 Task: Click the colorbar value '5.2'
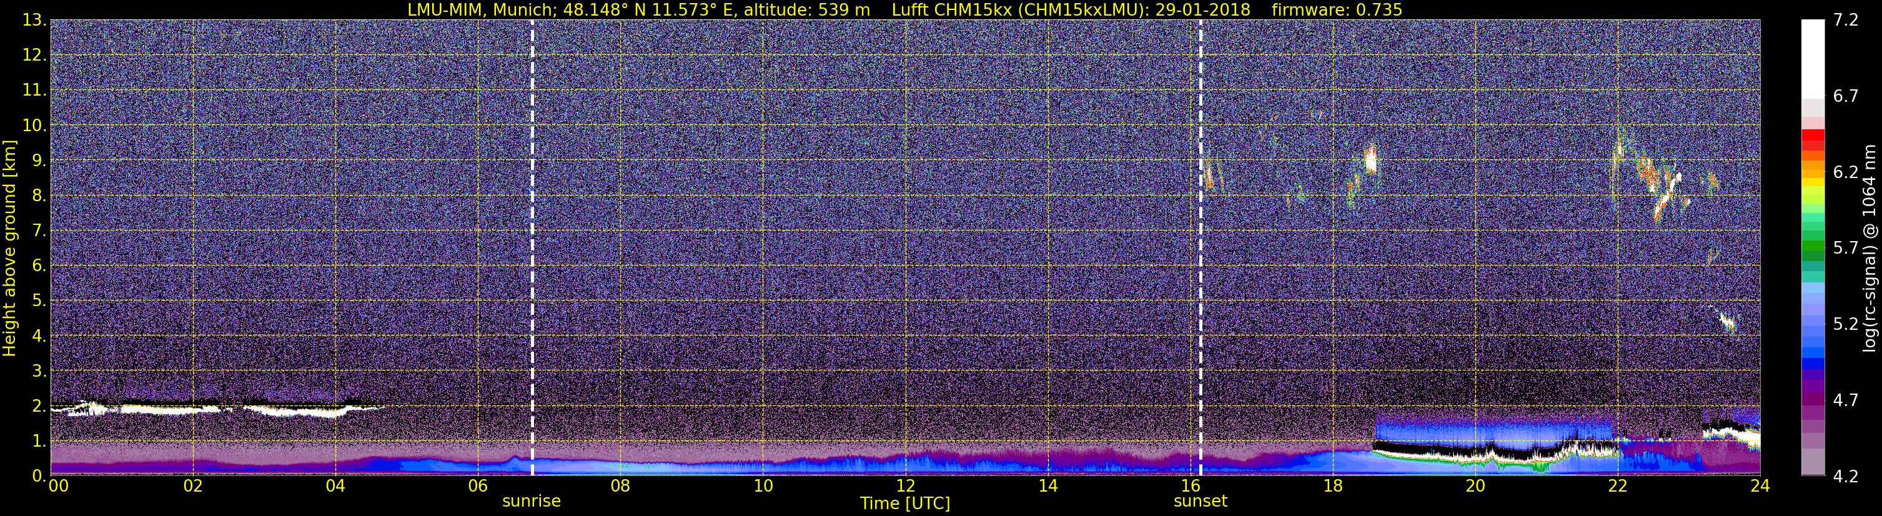click(x=1846, y=324)
